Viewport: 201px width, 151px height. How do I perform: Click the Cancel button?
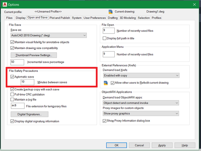[139, 145]
